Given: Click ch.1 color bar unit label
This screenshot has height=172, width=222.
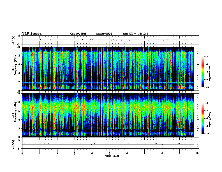Looking at the screenshot, I should point(210,73).
